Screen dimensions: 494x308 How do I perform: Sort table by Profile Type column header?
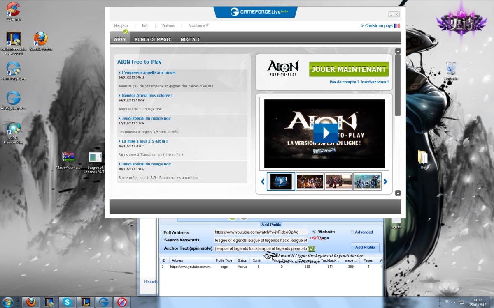(x=224, y=260)
